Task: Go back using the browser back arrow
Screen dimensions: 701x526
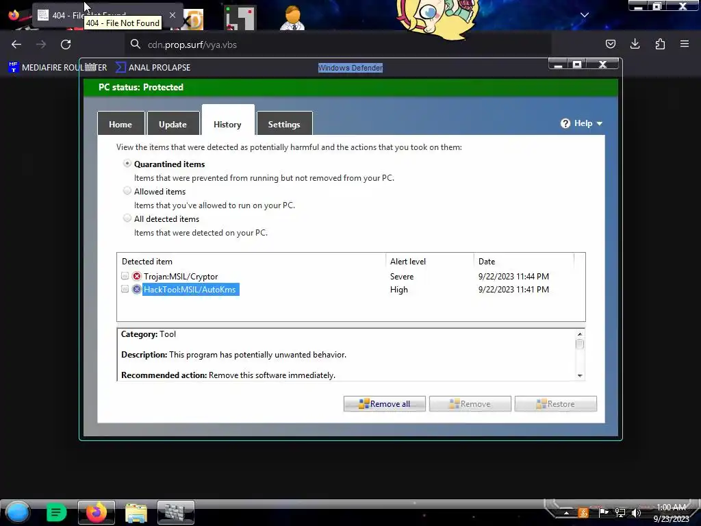Action: pos(16,45)
